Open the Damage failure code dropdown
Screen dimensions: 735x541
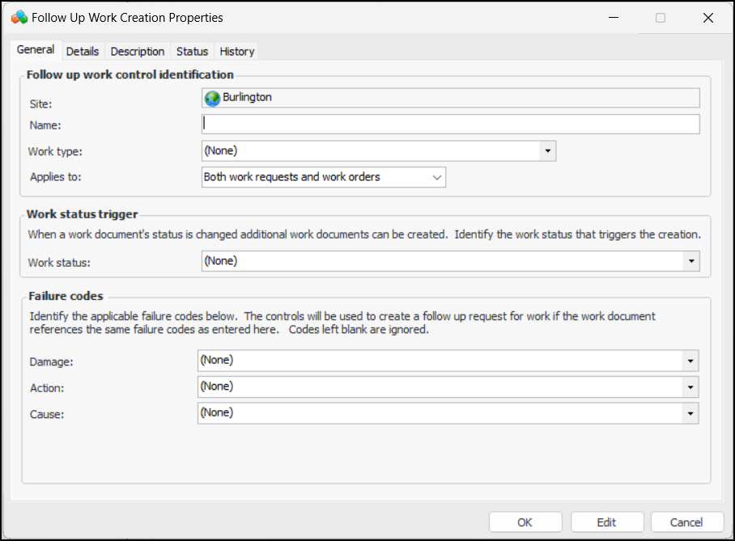tap(690, 361)
